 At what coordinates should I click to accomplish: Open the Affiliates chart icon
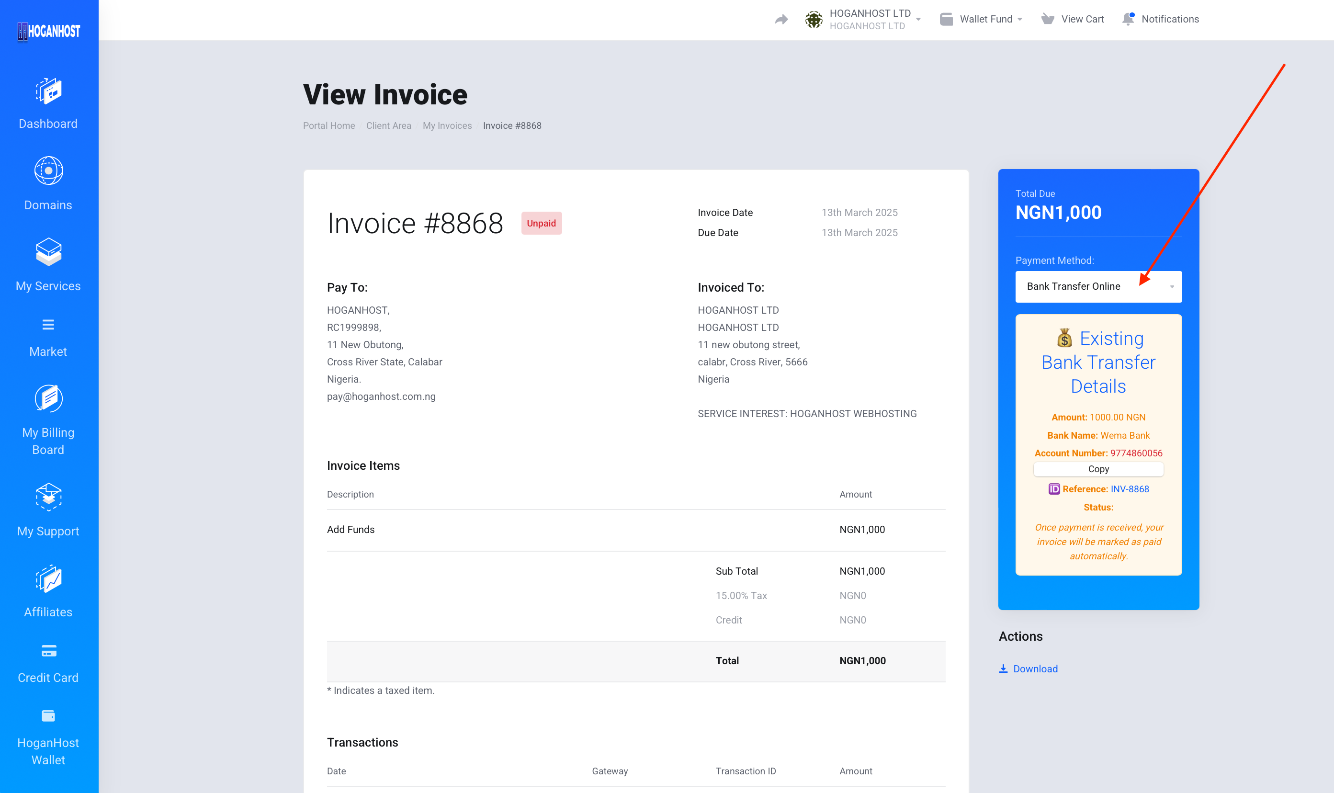(x=49, y=579)
